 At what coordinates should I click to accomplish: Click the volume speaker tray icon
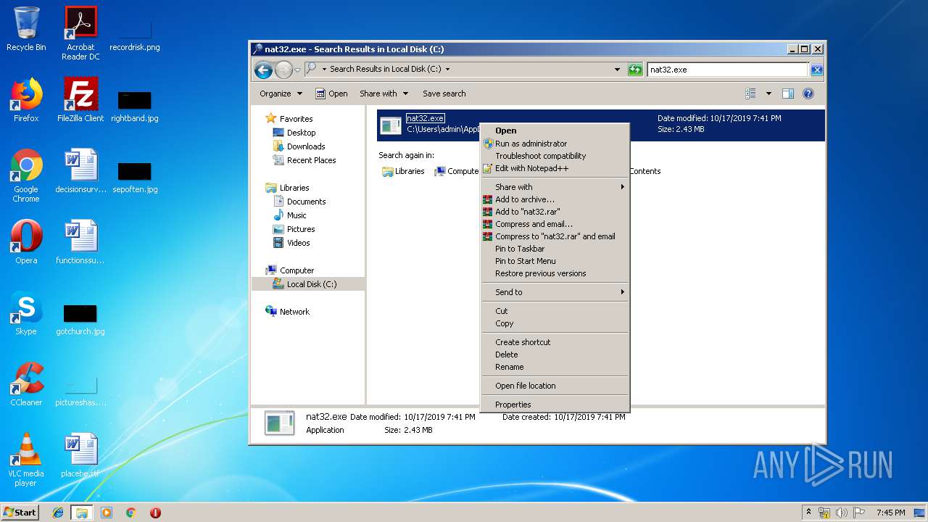coord(842,513)
